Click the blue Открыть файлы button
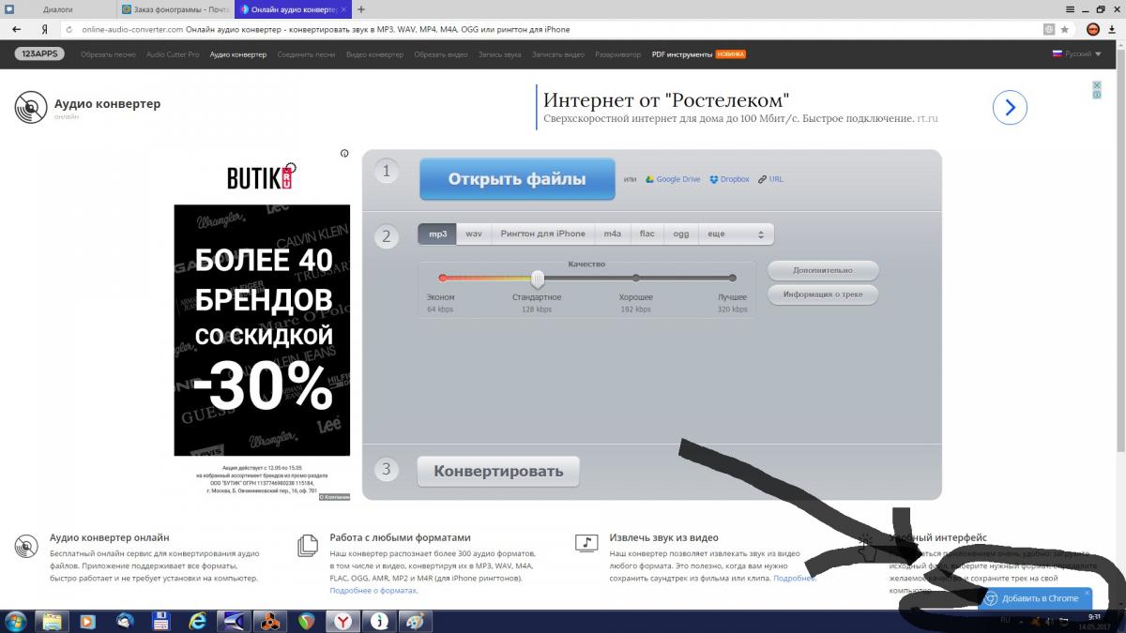The width and height of the screenshot is (1126, 633). tap(517, 179)
